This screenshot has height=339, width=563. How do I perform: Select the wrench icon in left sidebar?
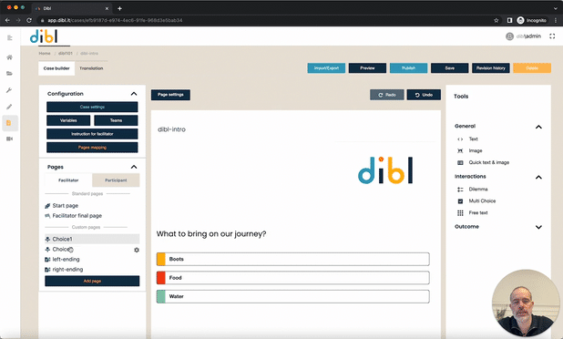[10, 90]
